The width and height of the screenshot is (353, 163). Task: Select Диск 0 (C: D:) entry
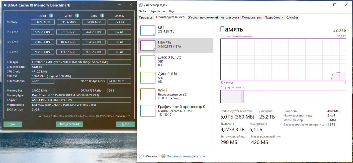[175, 61]
